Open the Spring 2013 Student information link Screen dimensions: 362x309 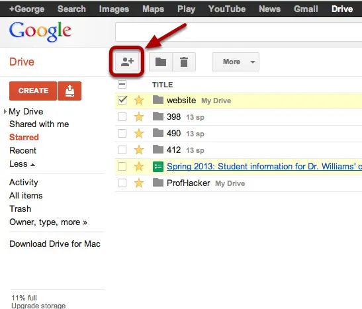(x=264, y=166)
